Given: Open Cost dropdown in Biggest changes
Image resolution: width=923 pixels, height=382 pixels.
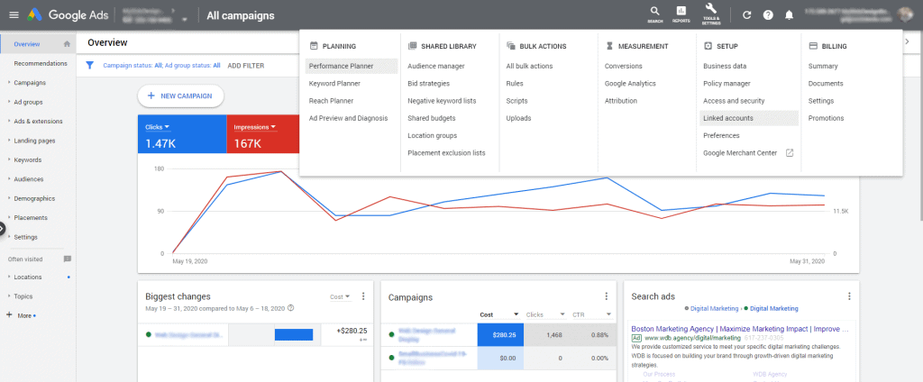Looking at the screenshot, I should (x=341, y=296).
